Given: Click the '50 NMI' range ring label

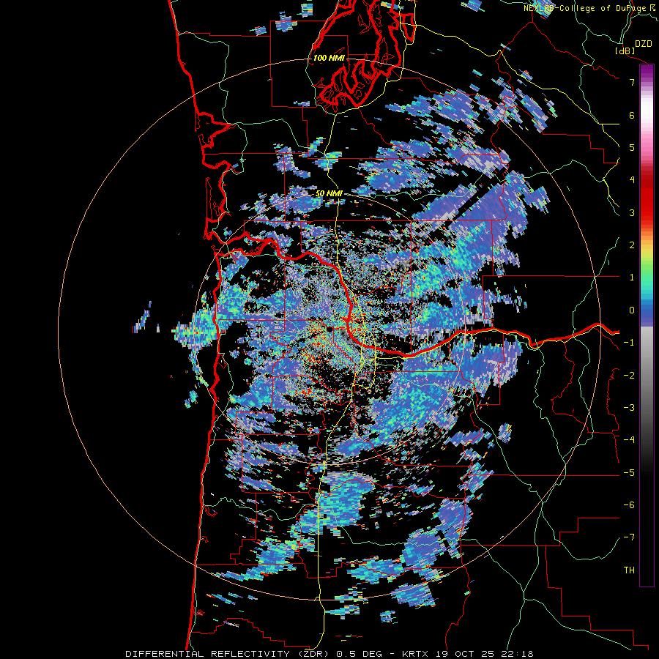Looking at the screenshot, I should pos(329,194).
